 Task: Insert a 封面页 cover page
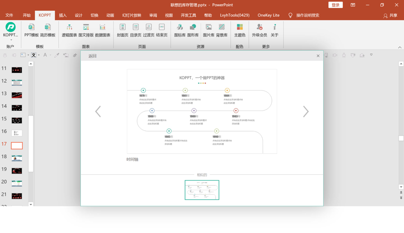coord(123,30)
